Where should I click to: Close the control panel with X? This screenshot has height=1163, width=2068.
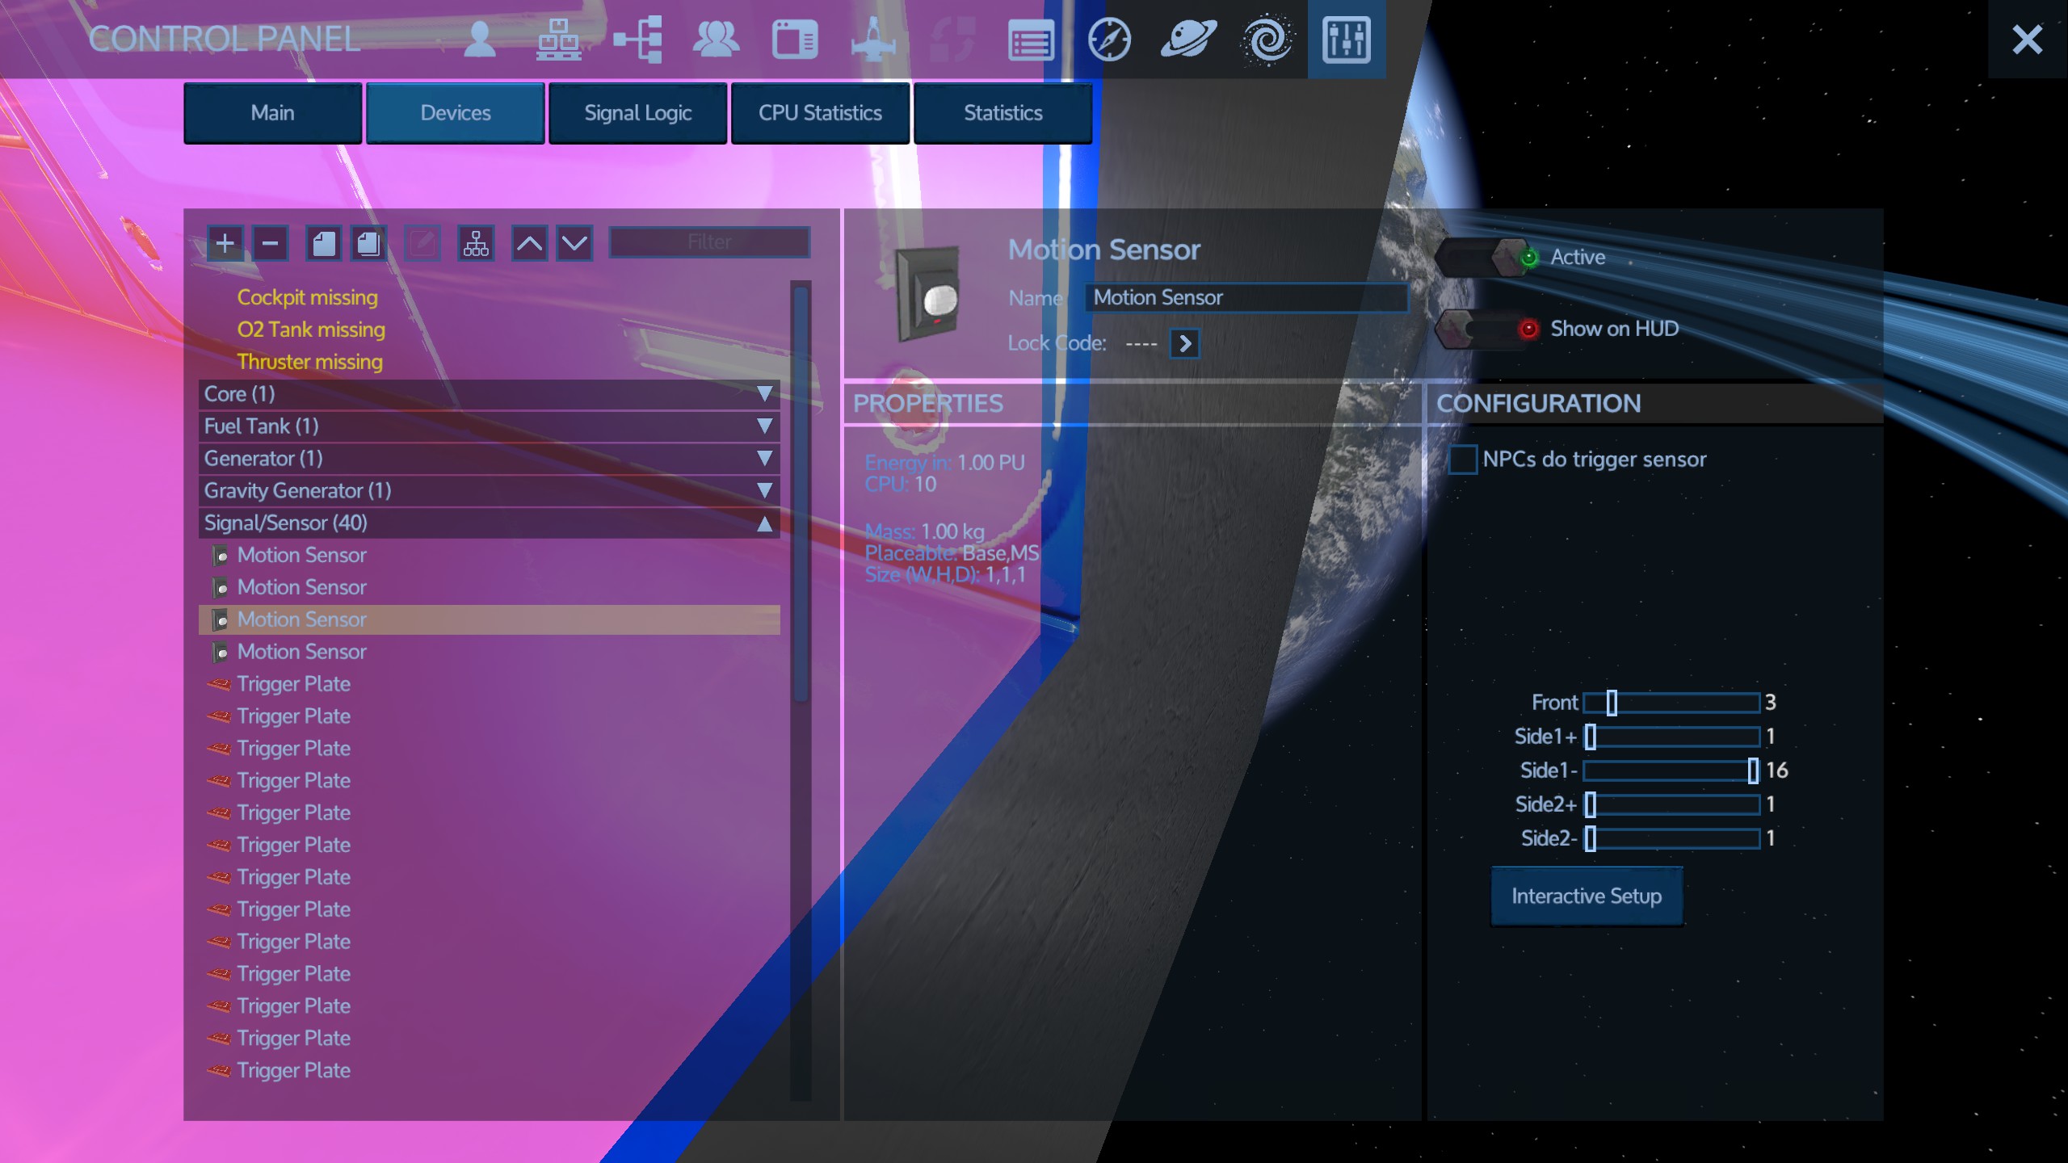[x=2027, y=40]
